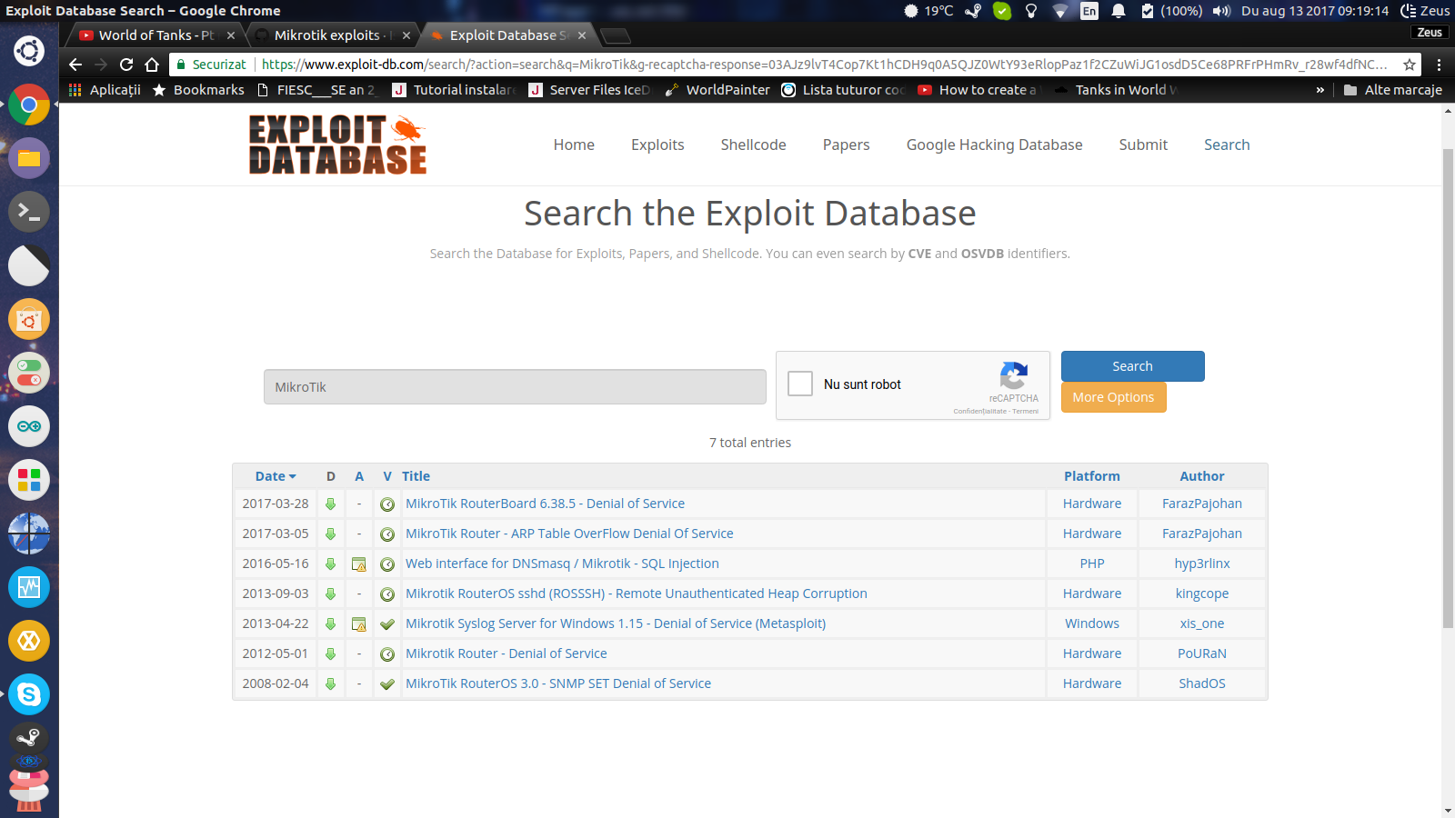Open Arduino IDE from the dock
The width and height of the screenshot is (1455, 818).
click(x=29, y=426)
